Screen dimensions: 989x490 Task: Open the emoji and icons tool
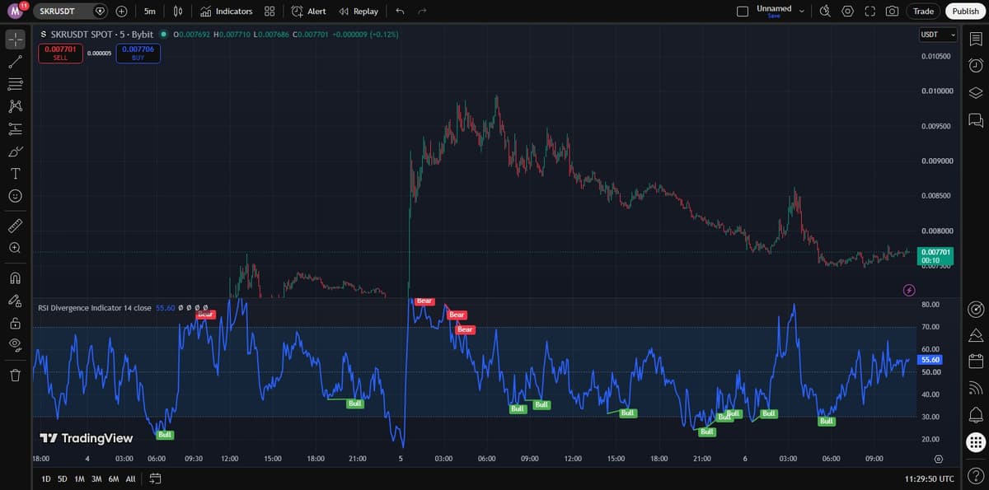(x=15, y=196)
